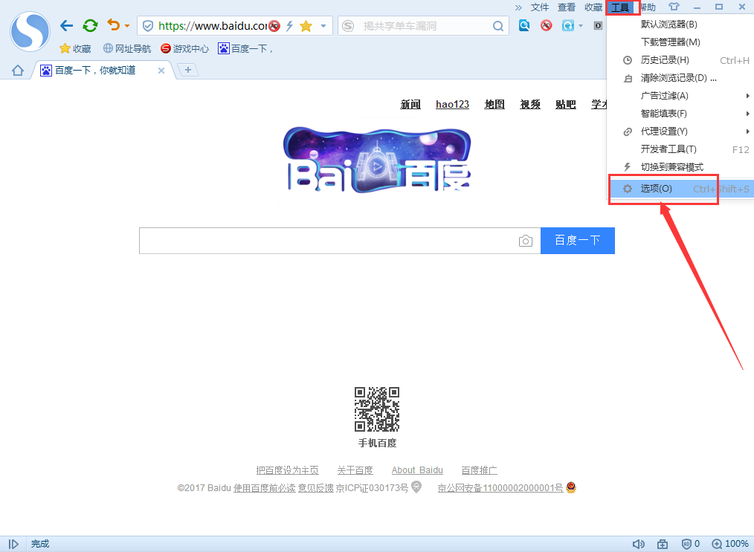This screenshot has width=754, height=552.
Task: Open the 关于百度 link
Action: [355, 470]
